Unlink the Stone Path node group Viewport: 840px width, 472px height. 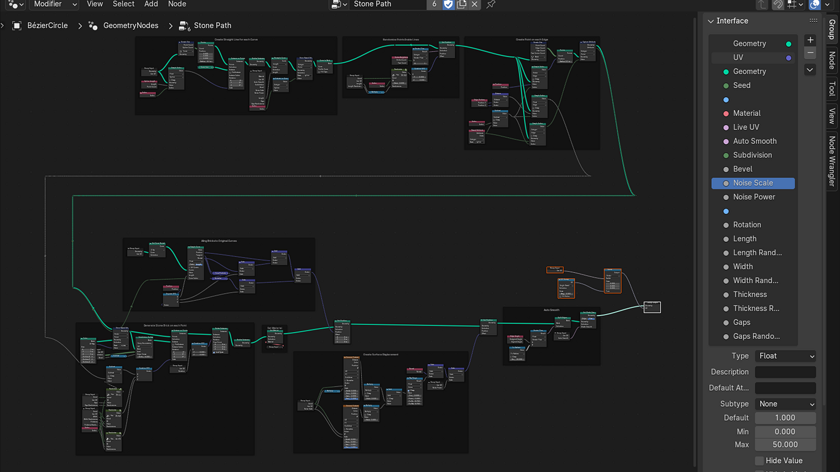pyautogui.click(x=475, y=4)
